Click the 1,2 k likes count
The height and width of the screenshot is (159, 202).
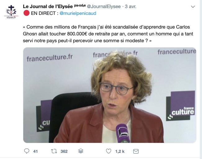[120, 151]
